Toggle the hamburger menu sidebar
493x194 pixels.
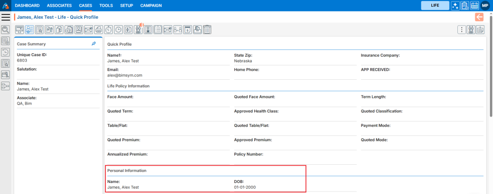(6, 17)
